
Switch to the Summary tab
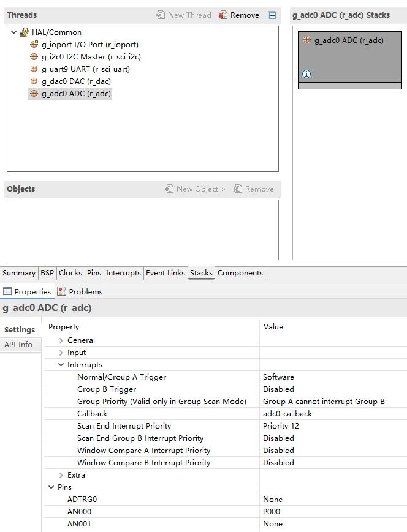click(x=18, y=273)
